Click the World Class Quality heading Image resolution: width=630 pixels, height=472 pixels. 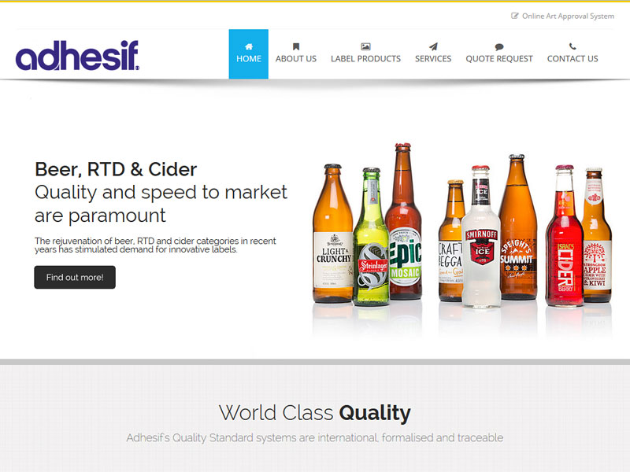314,412
